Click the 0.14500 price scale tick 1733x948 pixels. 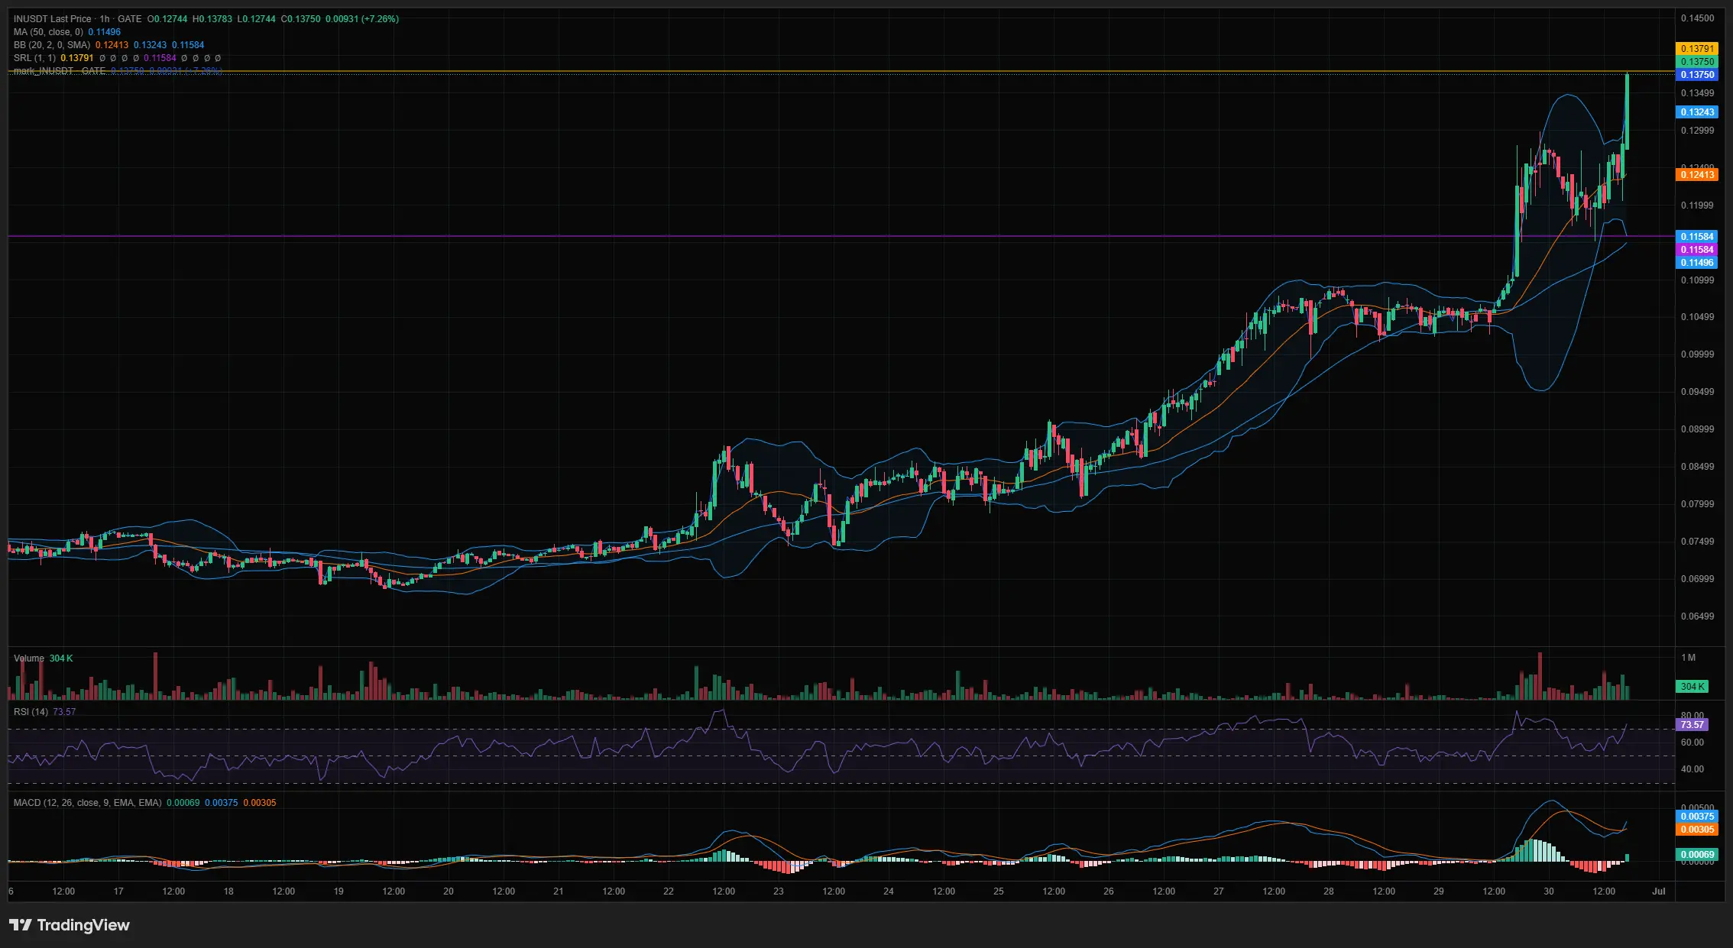click(1697, 18)
